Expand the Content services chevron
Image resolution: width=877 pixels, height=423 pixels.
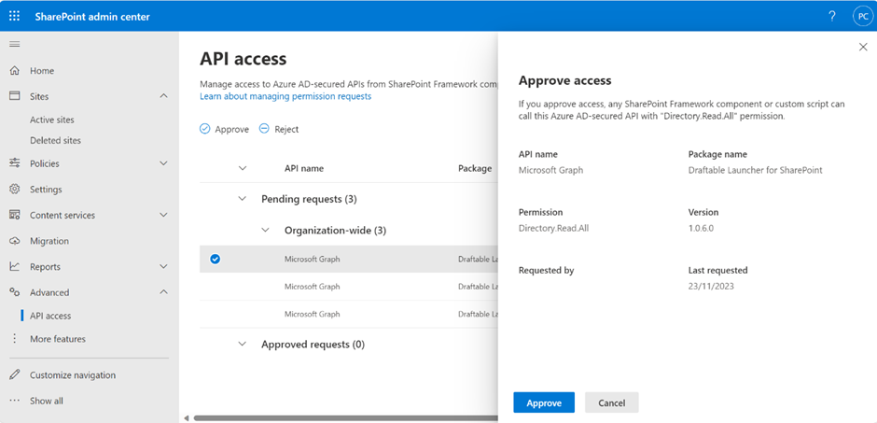tap(163, 215)
